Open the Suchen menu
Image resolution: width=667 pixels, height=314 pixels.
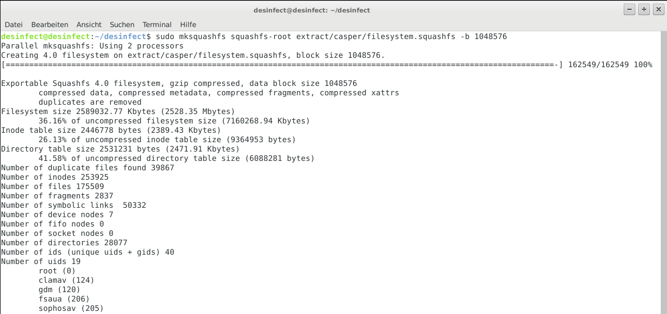click(122, 24)
